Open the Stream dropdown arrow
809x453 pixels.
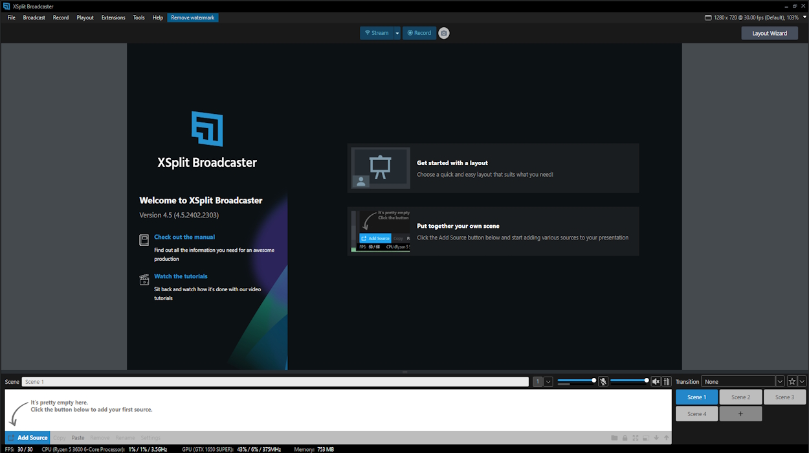tap(397, 33)
